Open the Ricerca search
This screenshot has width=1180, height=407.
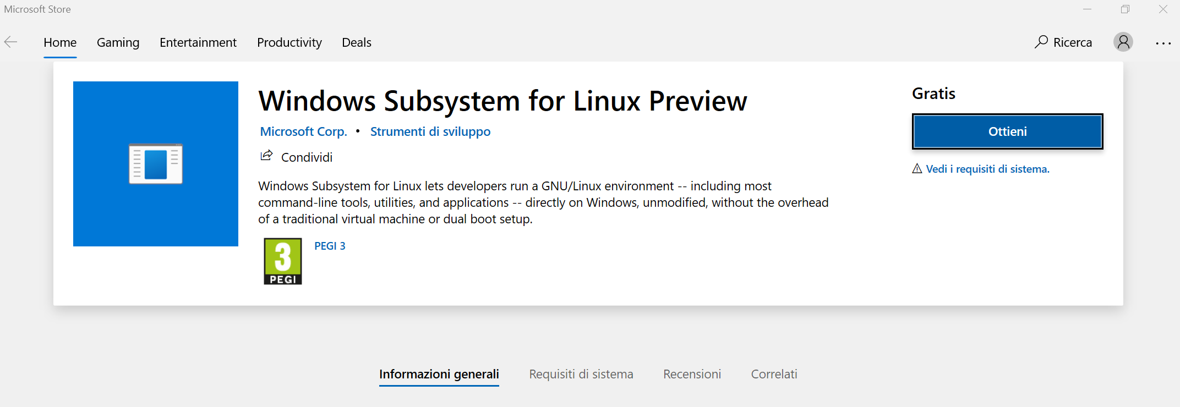1063,42
